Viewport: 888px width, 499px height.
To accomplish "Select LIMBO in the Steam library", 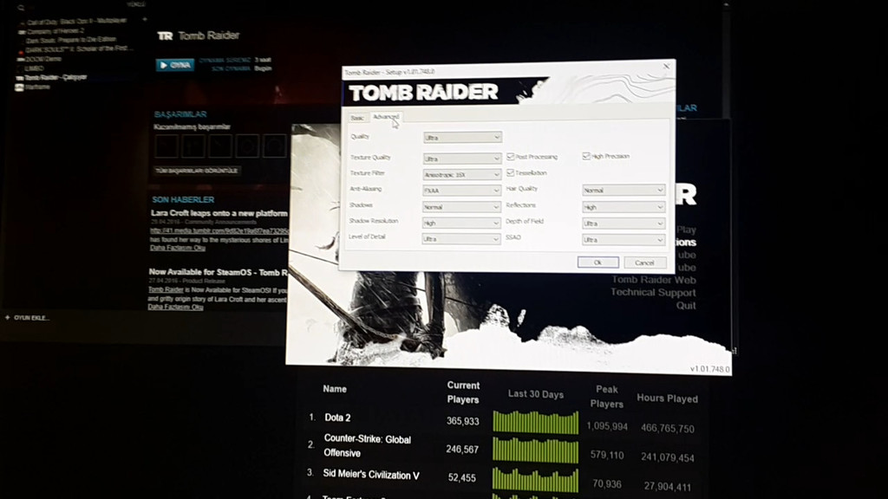I will click(x=34, y=68).
